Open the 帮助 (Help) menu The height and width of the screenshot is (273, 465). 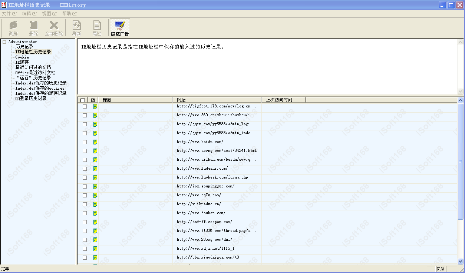pos(70,14)
